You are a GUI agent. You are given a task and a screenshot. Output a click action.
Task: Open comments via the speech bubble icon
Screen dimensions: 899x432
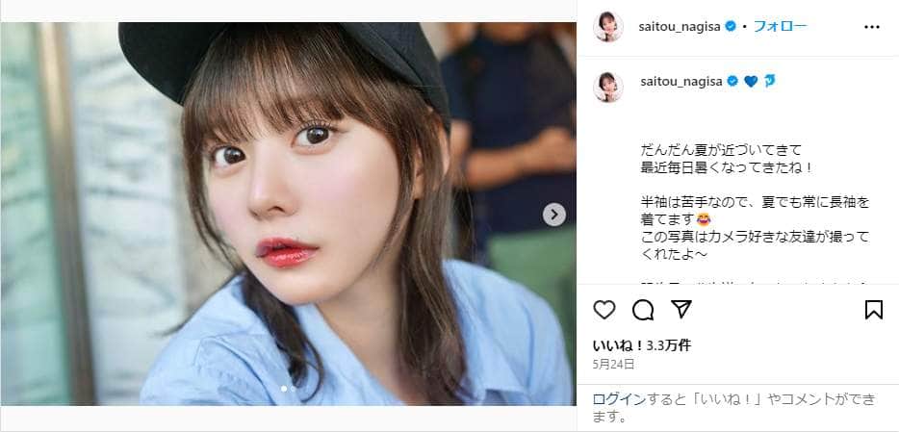tap(643, 310)
